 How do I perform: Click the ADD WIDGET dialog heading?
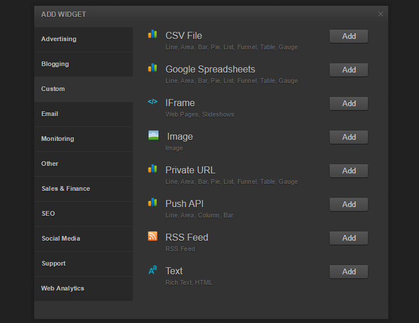click(64, 14)
